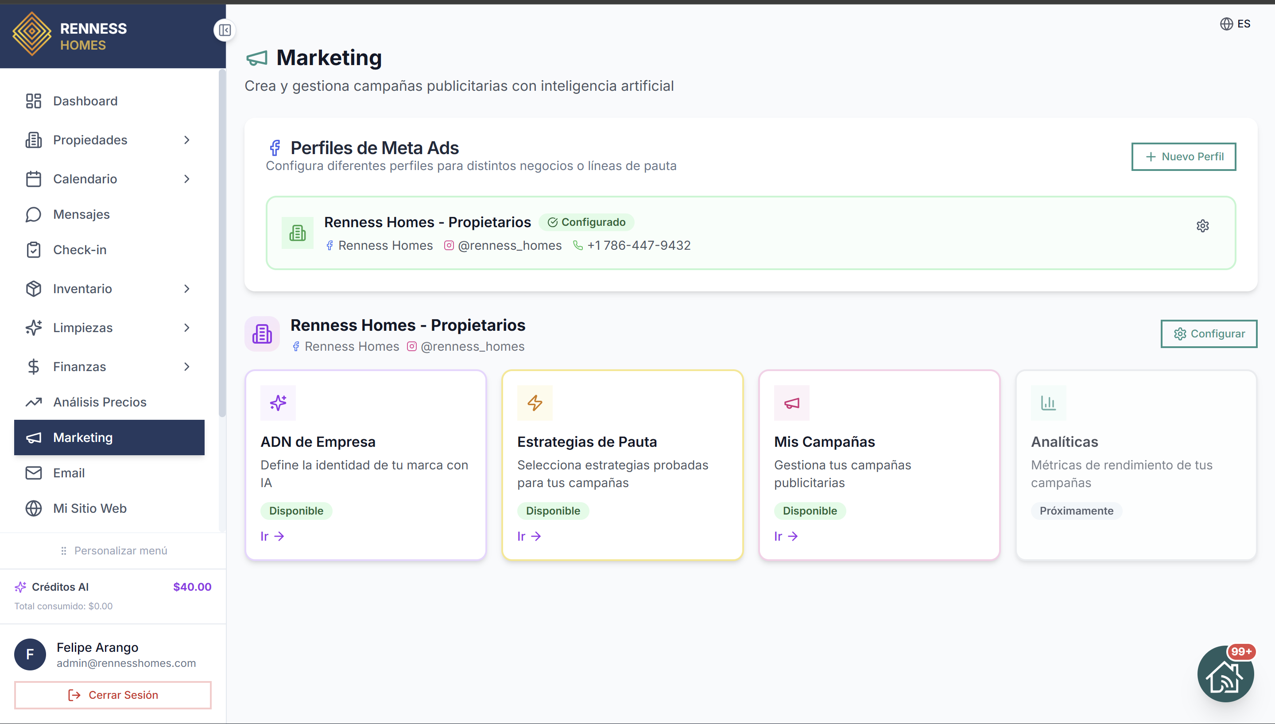Open Análisis Precios from the sidebar

[100, 402]
